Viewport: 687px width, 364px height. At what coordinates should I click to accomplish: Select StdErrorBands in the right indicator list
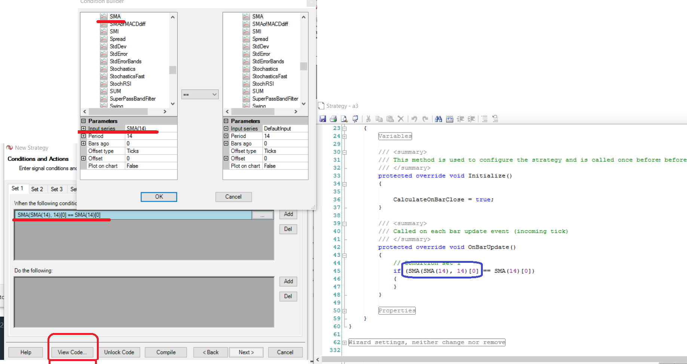tap(268, 61)
